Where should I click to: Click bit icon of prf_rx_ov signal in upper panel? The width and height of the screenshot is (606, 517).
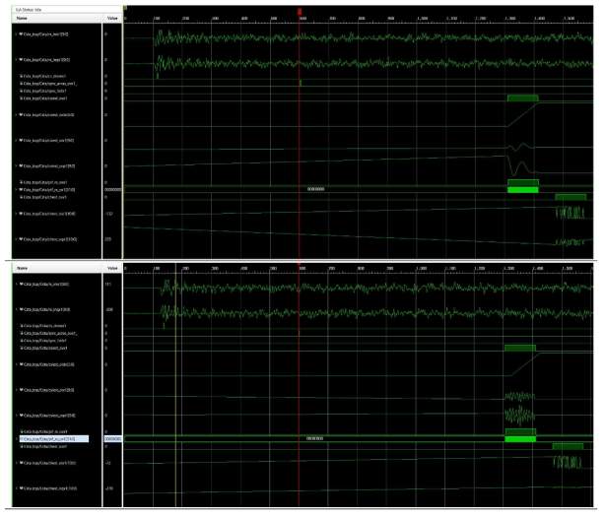tap(22, 182)
